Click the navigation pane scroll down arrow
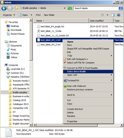 [x=31, y=125]
